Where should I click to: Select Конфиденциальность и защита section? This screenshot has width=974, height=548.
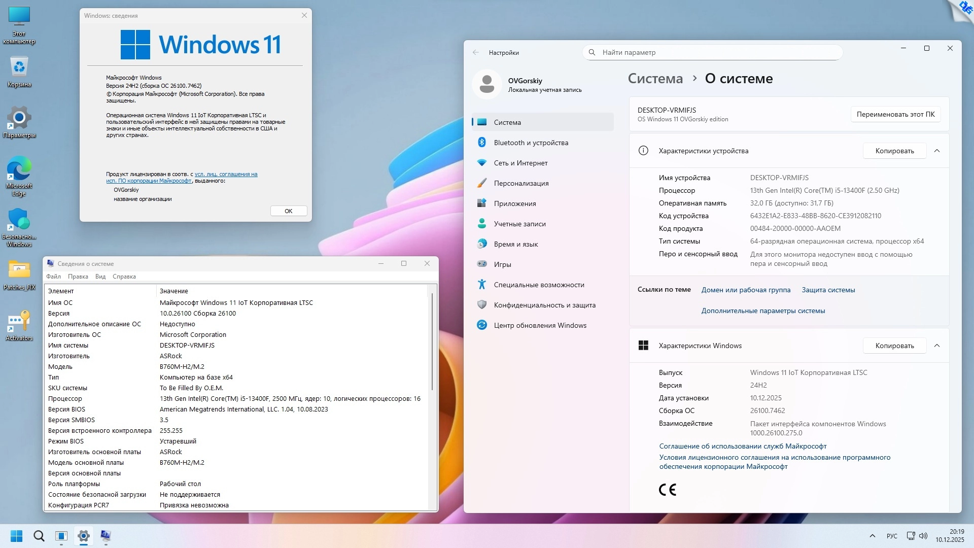pyautogui.click(x=544, y=305)
